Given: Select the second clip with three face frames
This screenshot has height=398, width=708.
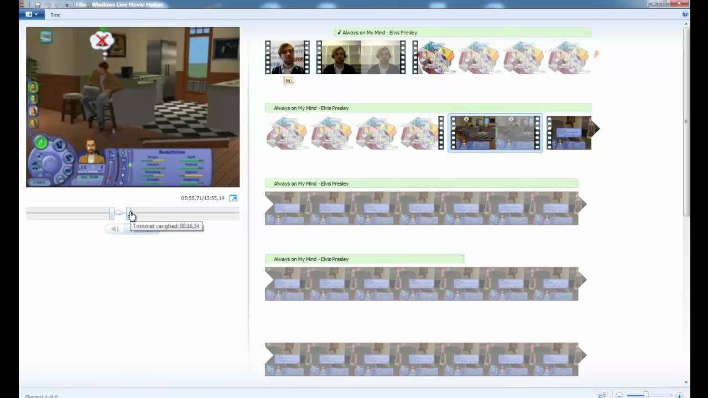Looking at the screenshot, I should point(361,57).
